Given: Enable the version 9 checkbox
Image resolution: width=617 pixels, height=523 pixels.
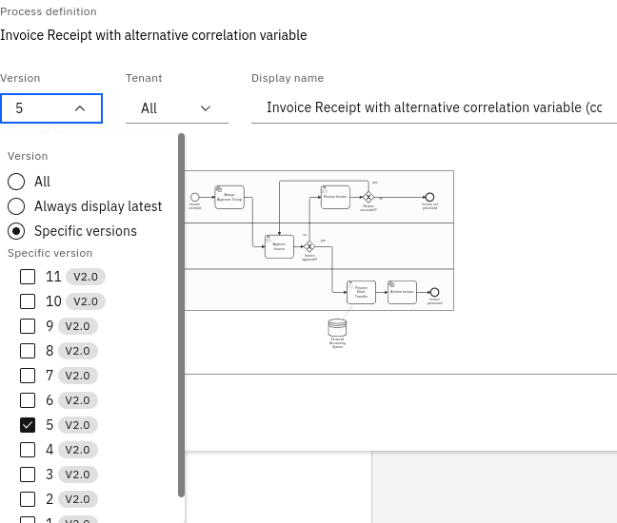Looking at the screenshot, I should (28, 326).
